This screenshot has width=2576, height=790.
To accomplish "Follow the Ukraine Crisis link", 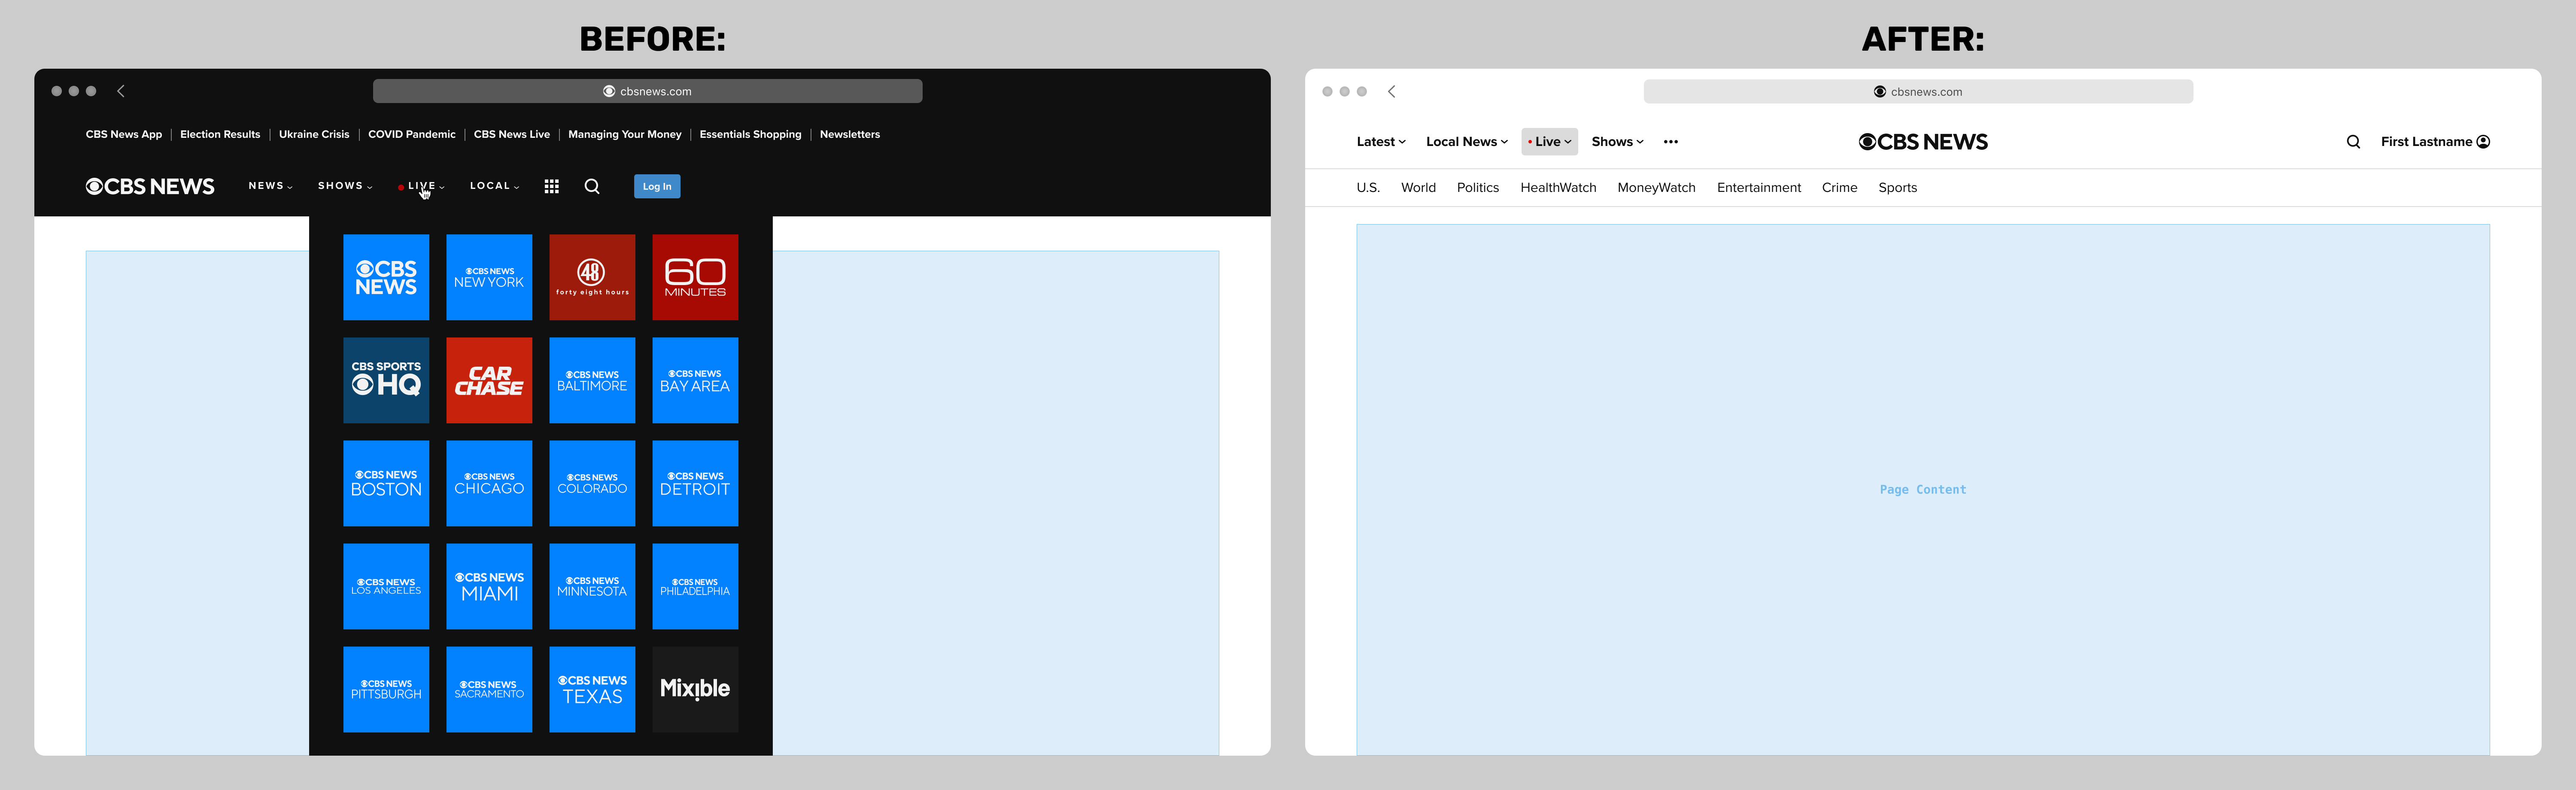I will [314, 134].
